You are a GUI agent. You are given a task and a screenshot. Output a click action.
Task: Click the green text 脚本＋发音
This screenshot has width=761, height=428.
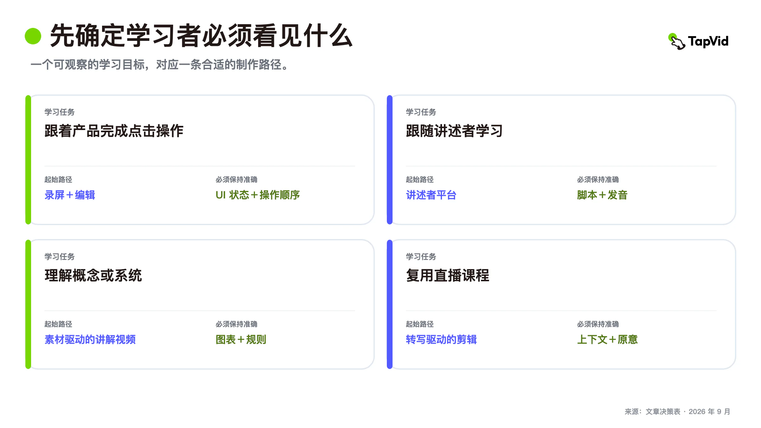click(x=602, y=195)
